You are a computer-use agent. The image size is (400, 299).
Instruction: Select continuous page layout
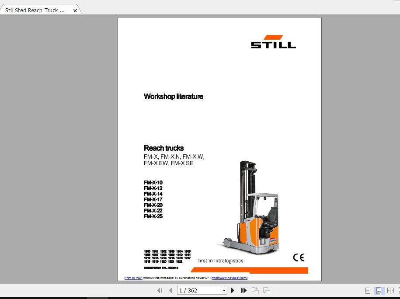pos(379,291)
